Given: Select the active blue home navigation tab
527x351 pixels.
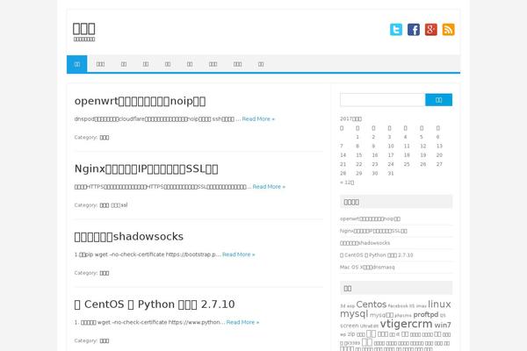Looking at the screenshot, I should tap(77, 64).
